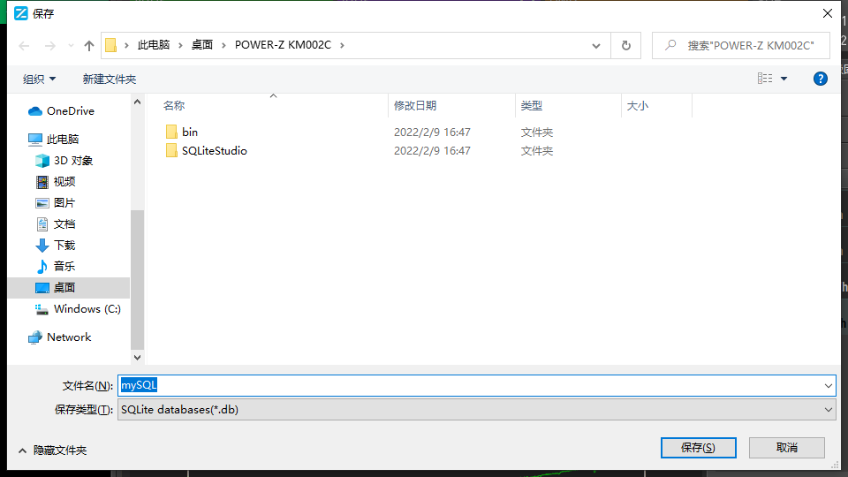Select the SQLiteStudio folder
Image resolution: width=848 pixels, height=477 pixels.
214,150
